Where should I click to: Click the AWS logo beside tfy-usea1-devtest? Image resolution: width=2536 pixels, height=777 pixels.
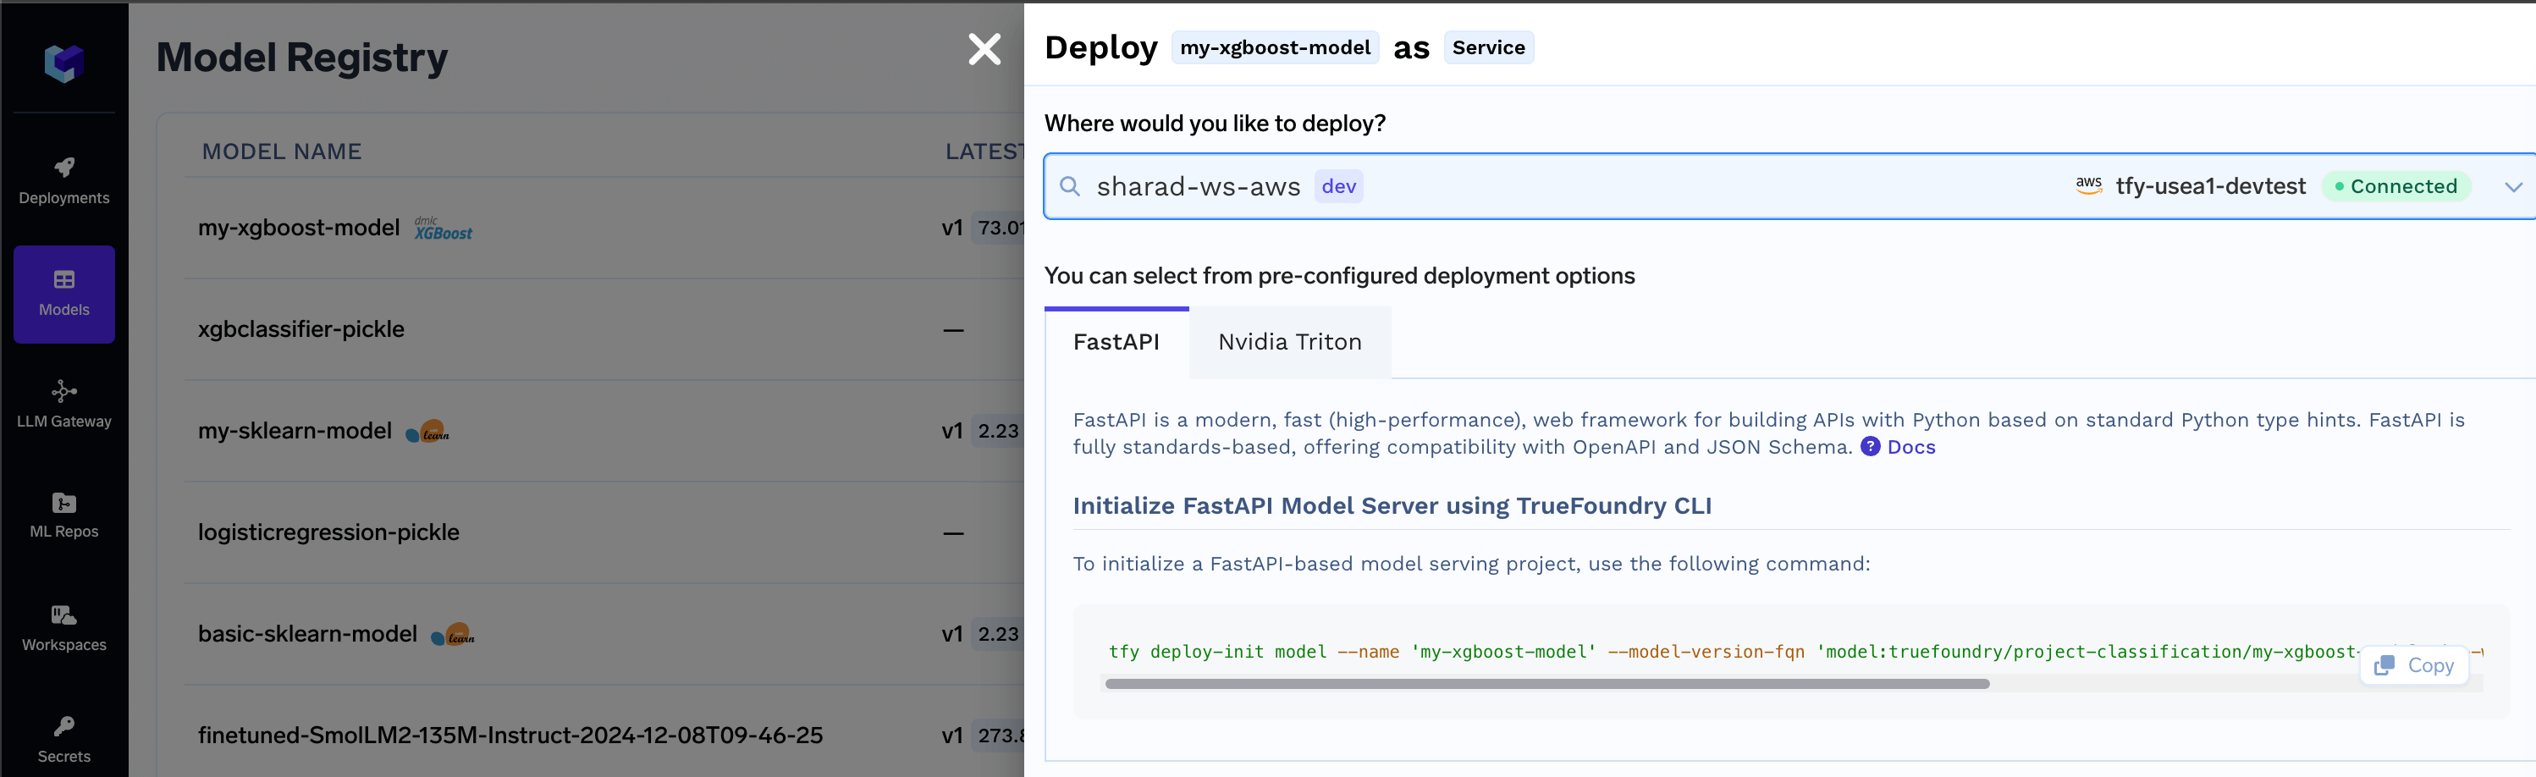coord(2089,186)
